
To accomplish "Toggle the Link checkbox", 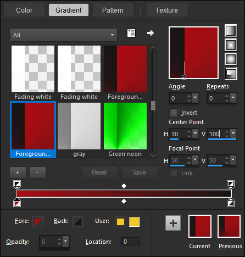I will point(174,173).
